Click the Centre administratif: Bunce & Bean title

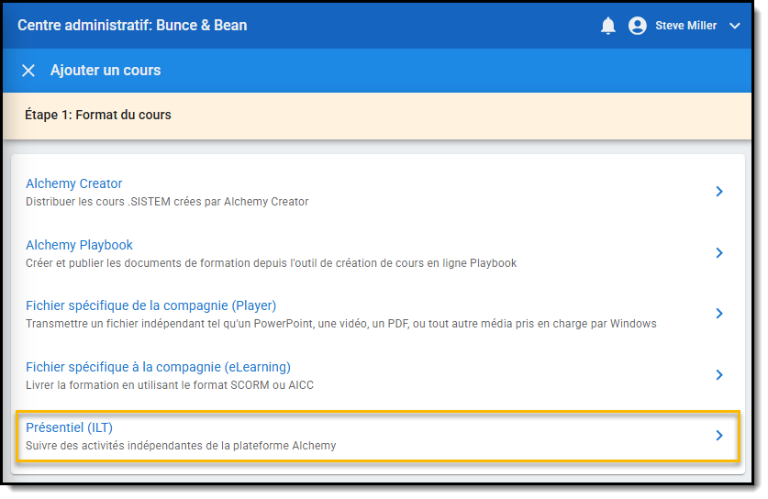132,26
